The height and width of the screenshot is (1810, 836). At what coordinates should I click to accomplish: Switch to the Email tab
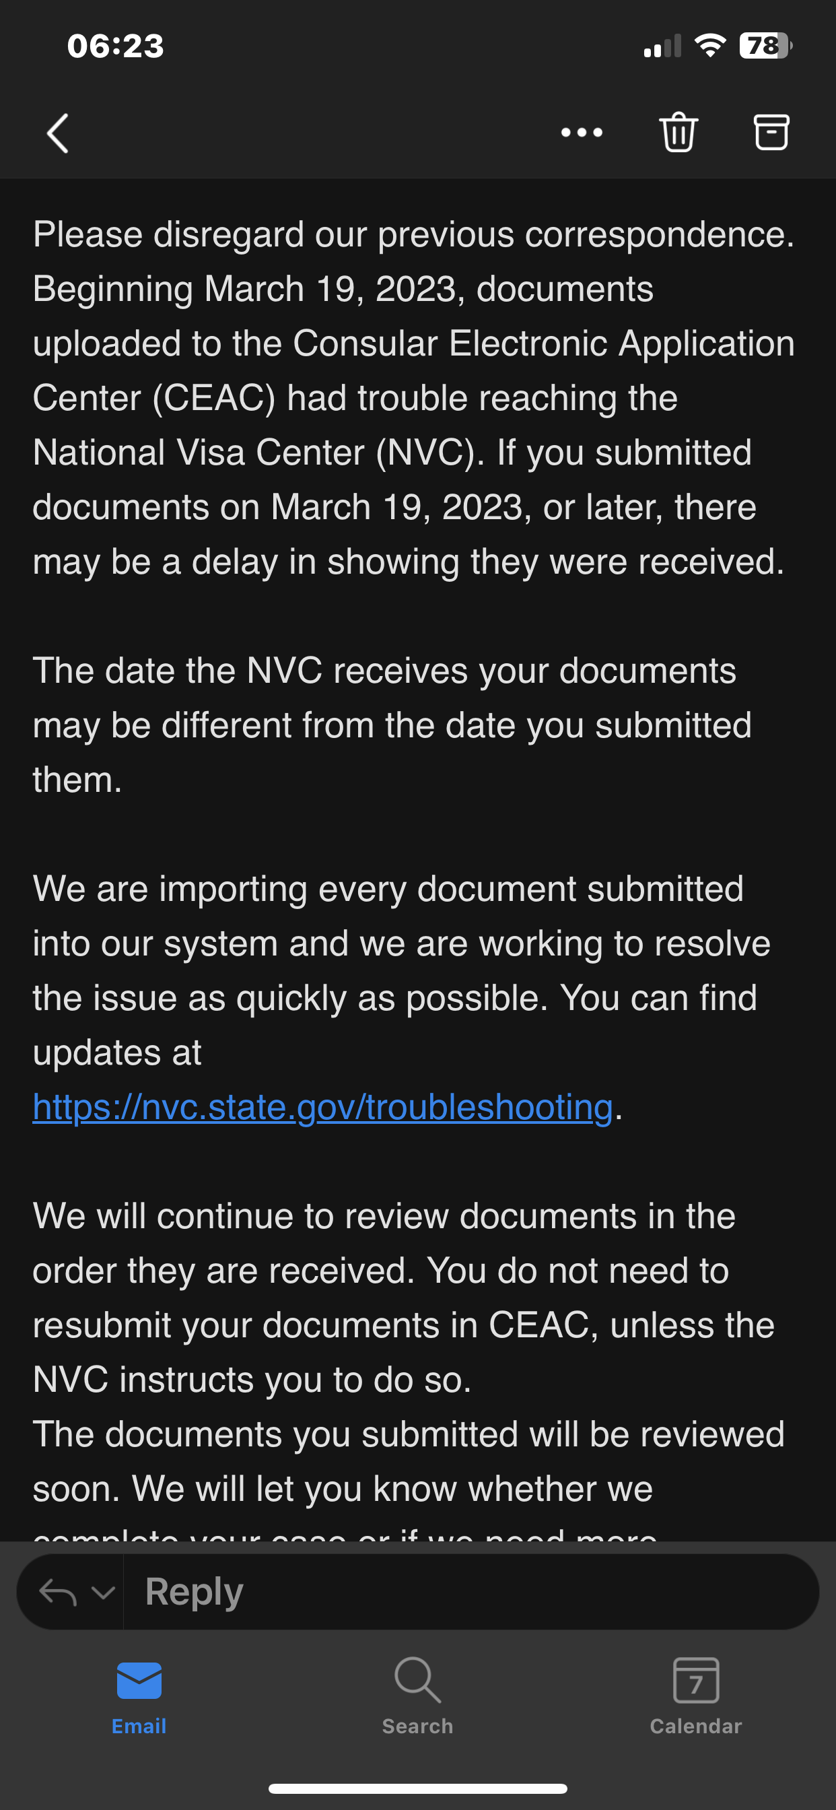pyautogui.click(x=139, y=1697)
